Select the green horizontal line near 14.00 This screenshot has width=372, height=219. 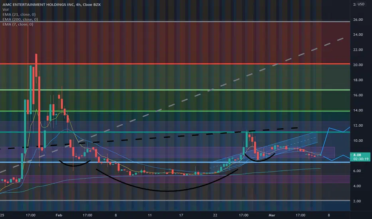click(175, 111)
